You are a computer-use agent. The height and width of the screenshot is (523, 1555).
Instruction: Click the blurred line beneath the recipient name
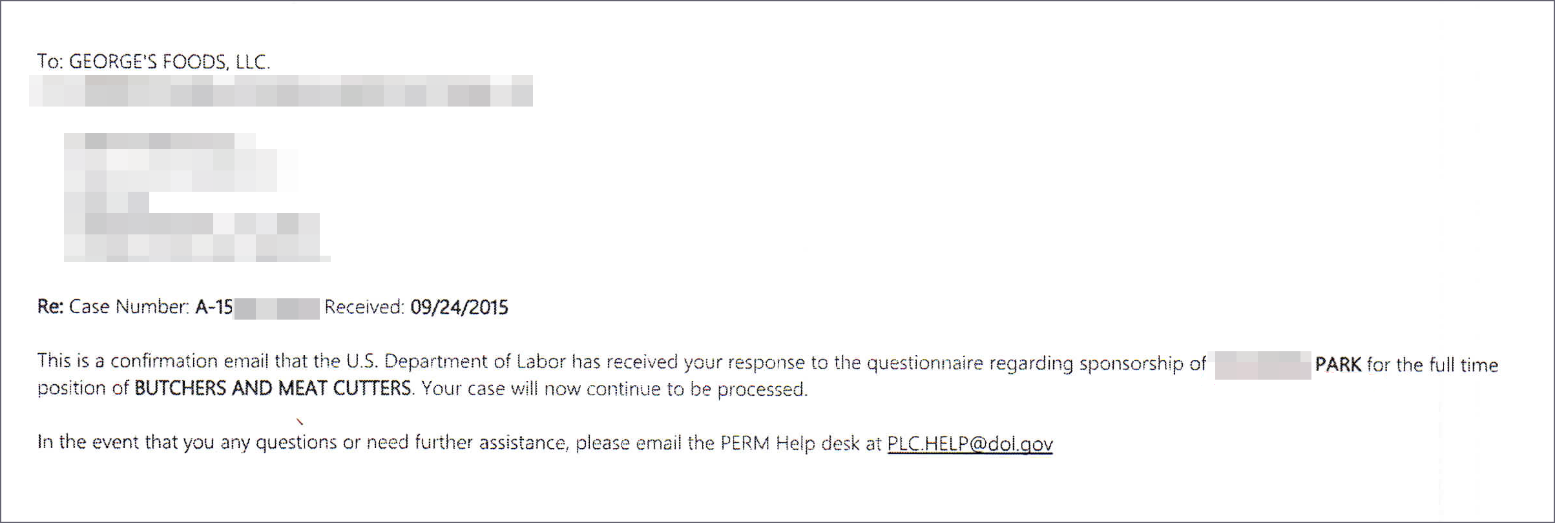(281, 90)
